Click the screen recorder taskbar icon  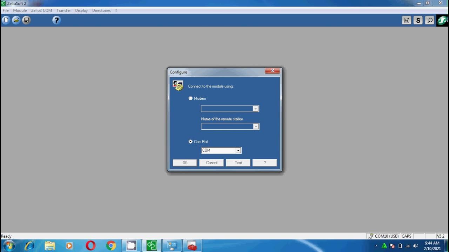[x=132, y=246]
